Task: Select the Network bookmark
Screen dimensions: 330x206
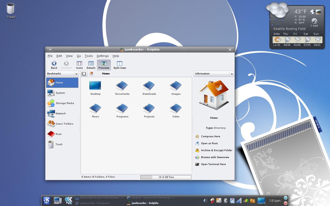Action: point(62,114)
